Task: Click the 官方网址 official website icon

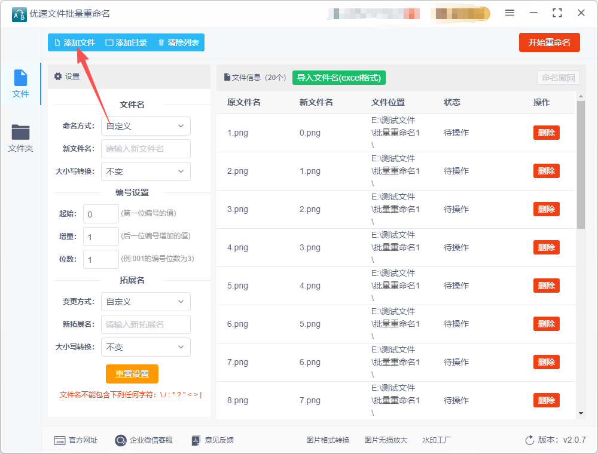Action: (60, 440)
